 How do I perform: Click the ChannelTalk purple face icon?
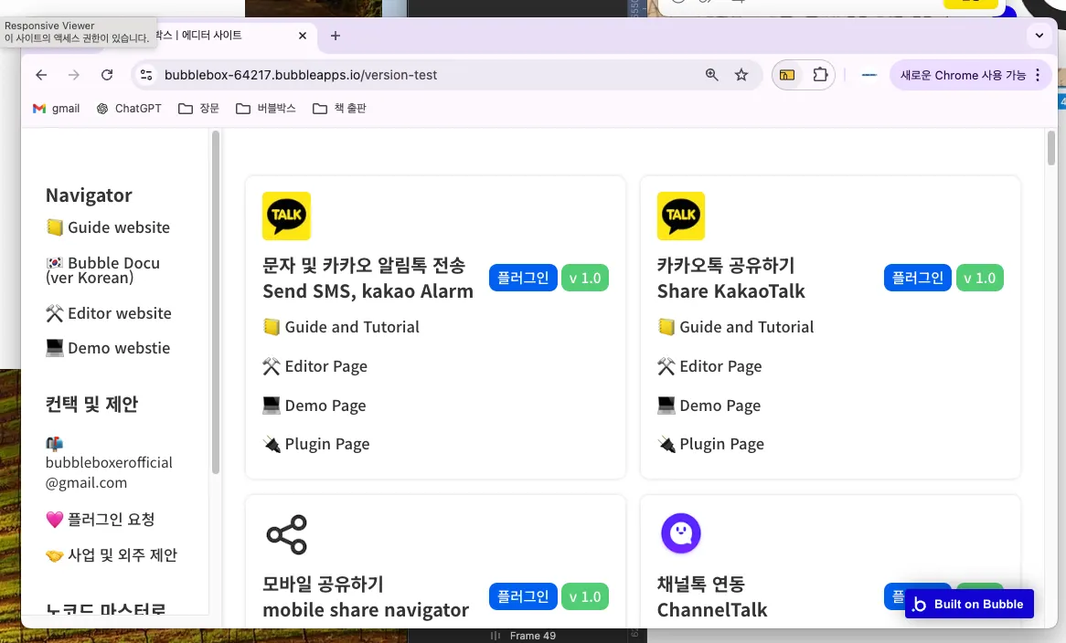point(680,533)
